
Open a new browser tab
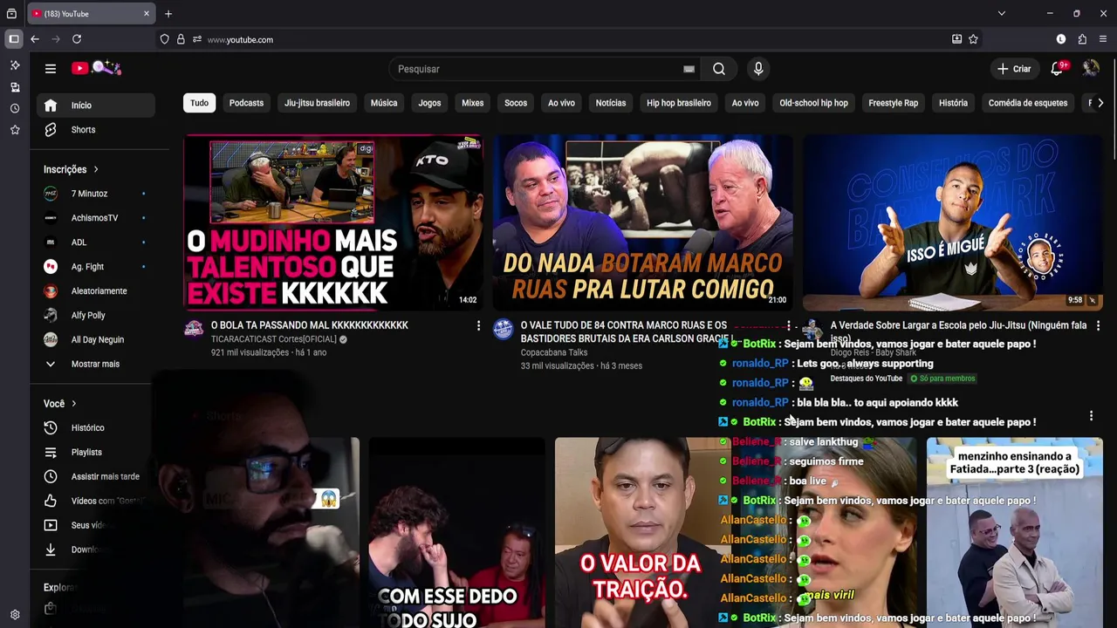coord(168,13)
